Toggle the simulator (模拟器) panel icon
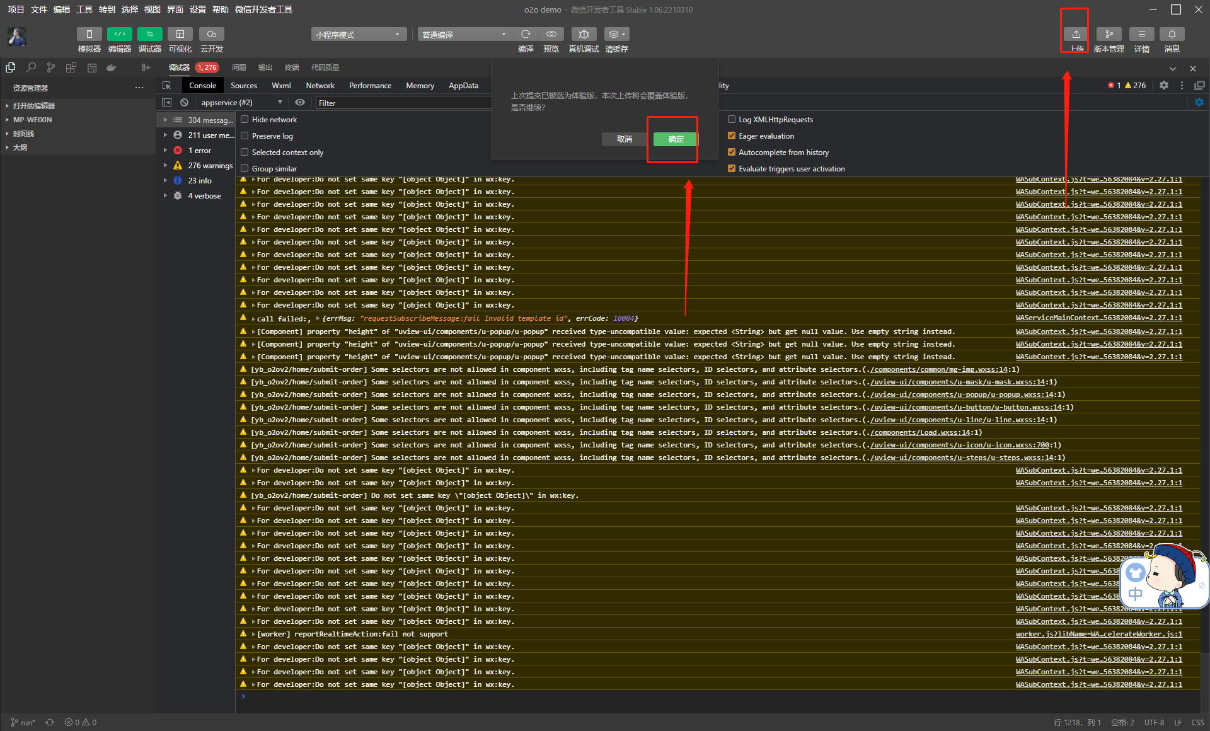1210x731 pixels. (89, 35)
